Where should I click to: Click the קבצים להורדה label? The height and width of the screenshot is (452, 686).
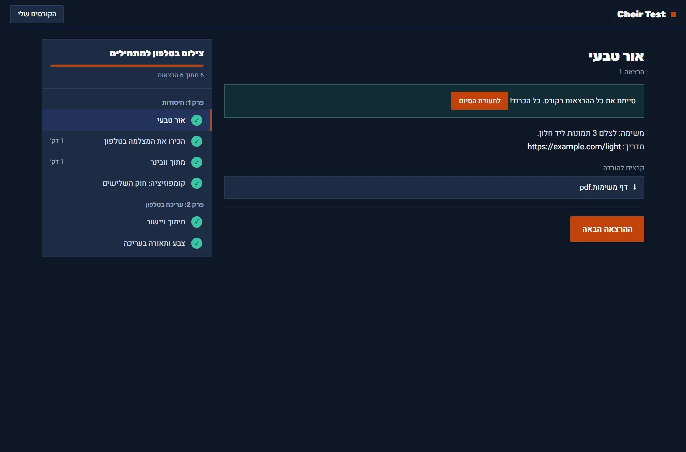click(624, 168)
